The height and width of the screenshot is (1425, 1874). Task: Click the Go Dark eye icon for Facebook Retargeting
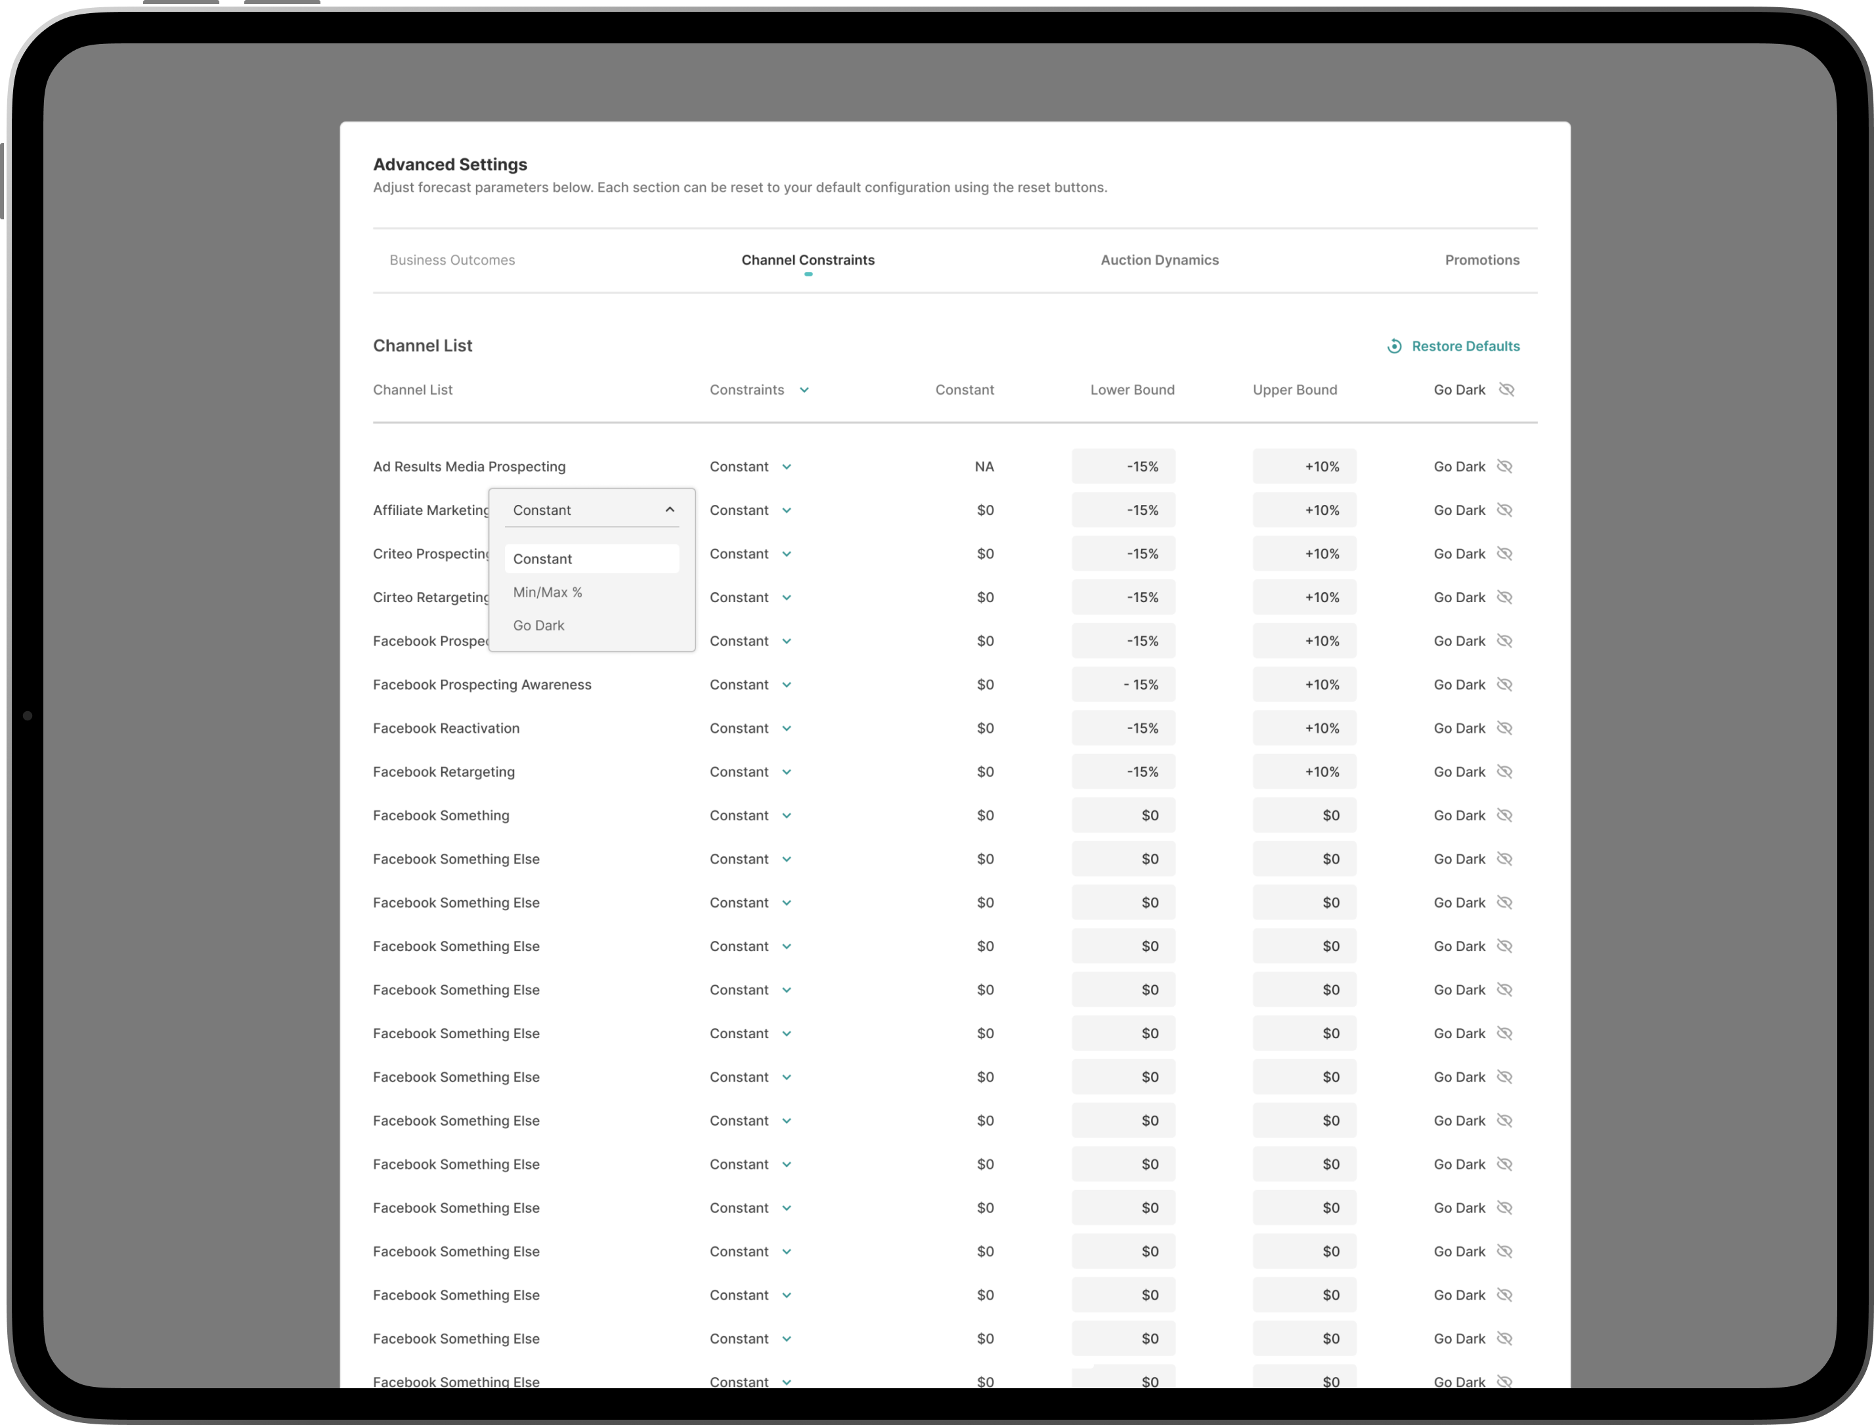pyautogui.click(x=1504, y=772)
